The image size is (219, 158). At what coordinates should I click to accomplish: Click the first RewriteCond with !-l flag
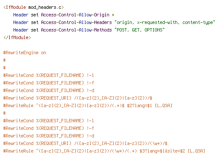(x=48, y=75)
